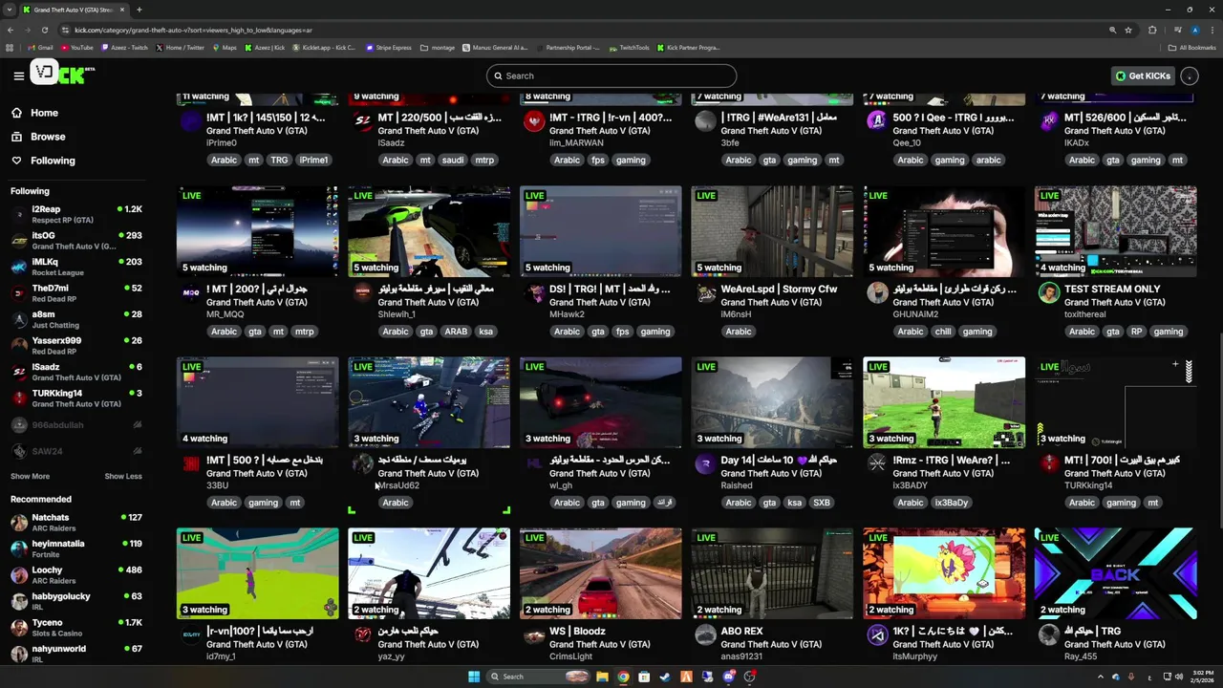Open the Kick hamburger sidebar menu

point(18,75)
